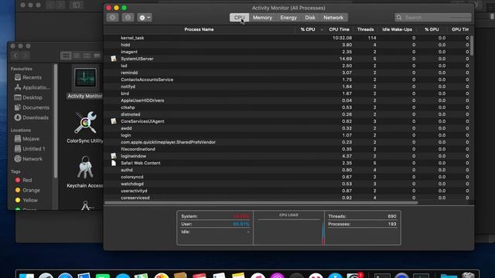Open Downloads in Finder sidebar
Viewport: 495px width, 278px height.
click(32, 117)
